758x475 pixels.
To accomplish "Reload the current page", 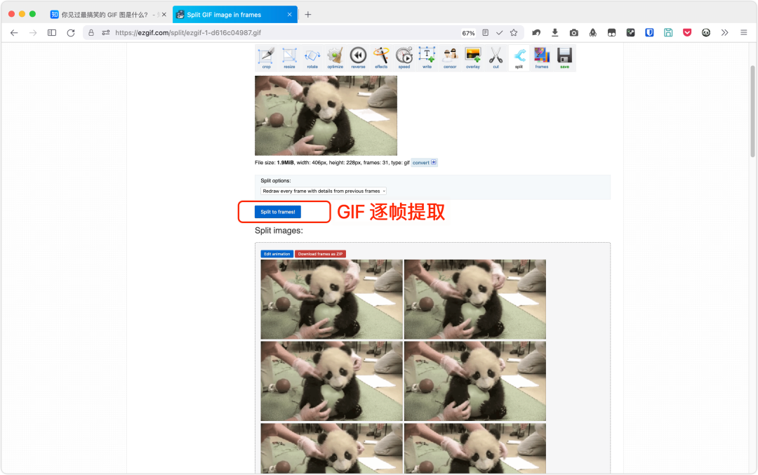I will point(71,33).
